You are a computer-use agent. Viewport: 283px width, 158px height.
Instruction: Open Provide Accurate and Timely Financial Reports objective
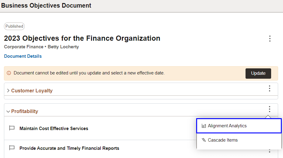(x=69, y=148)
